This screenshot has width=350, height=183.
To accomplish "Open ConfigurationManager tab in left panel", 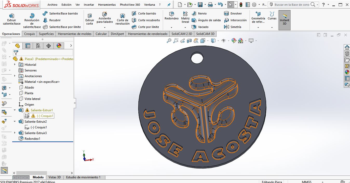I will (x=38, y=46).
